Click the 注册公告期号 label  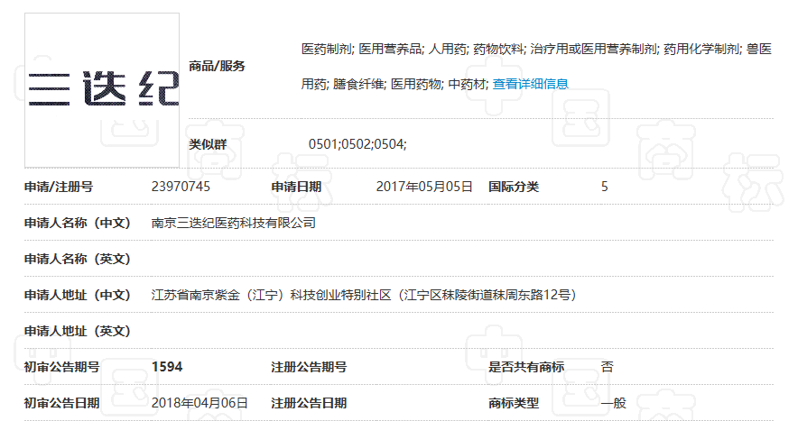(309, 367)
